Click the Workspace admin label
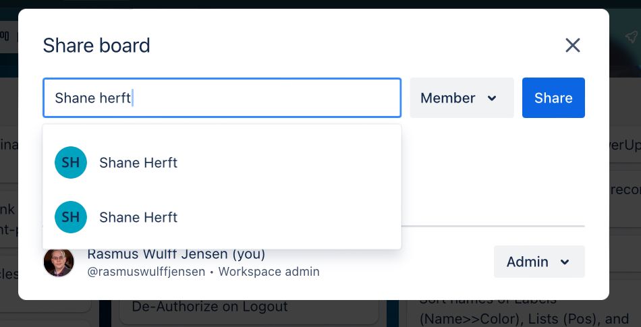Screen dimensions: 641x327 point(269,272)
